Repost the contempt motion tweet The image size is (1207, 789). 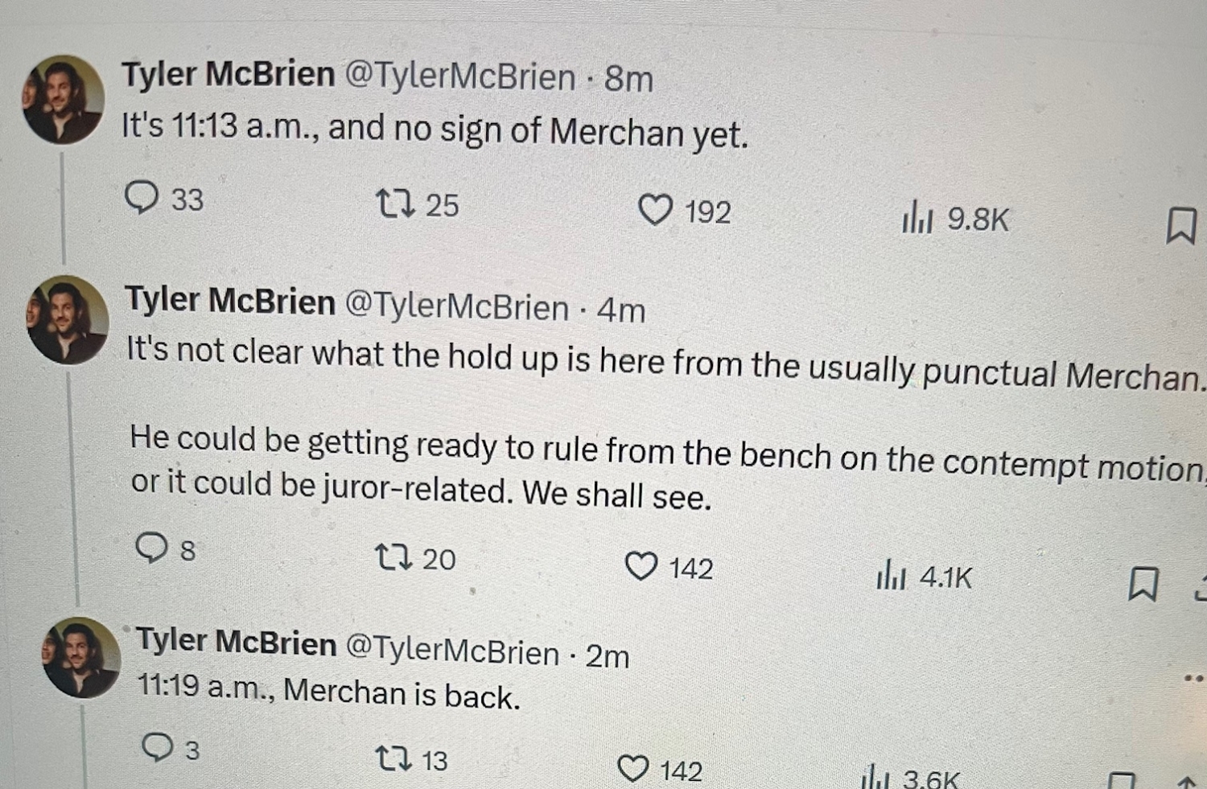pyautogui.click(x=395, y=557)
